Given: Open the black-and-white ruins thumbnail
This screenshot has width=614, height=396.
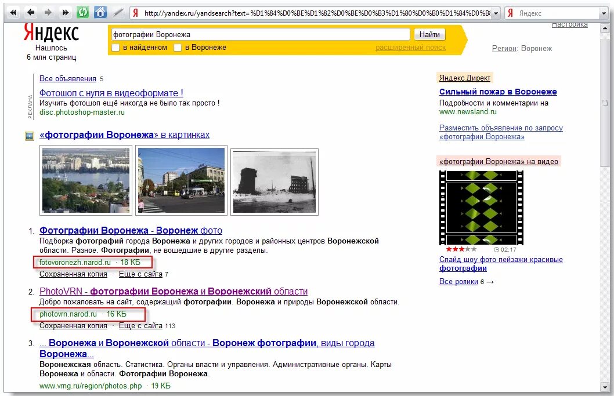Looking at the screenshot, I should (275, 183).
